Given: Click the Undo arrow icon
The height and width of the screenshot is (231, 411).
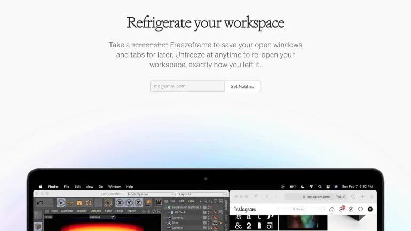Looking at the screenshot, I should tap(40, 203).
